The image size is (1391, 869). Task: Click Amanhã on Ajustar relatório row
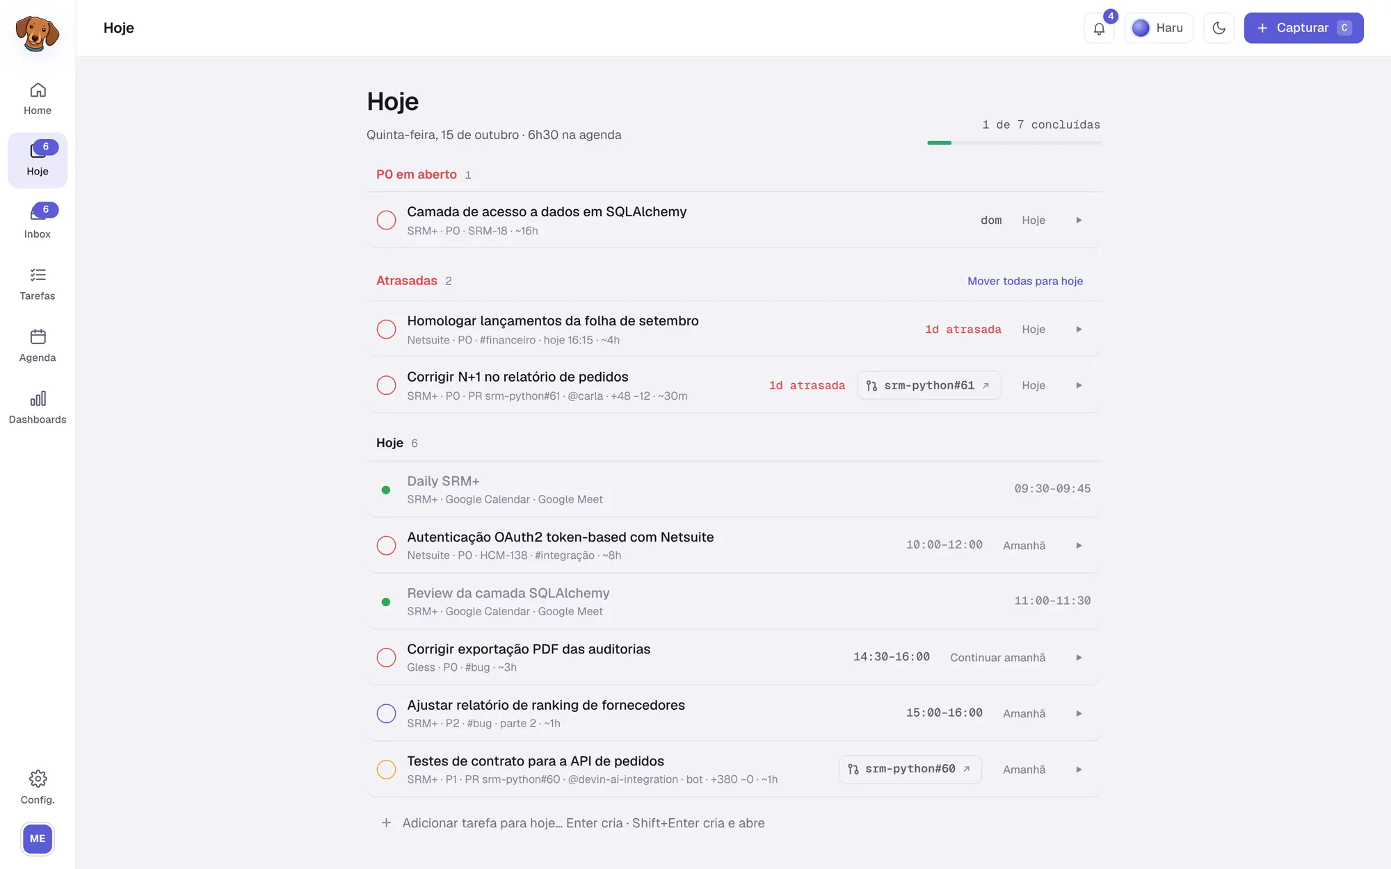click(x=1024, y=713)
